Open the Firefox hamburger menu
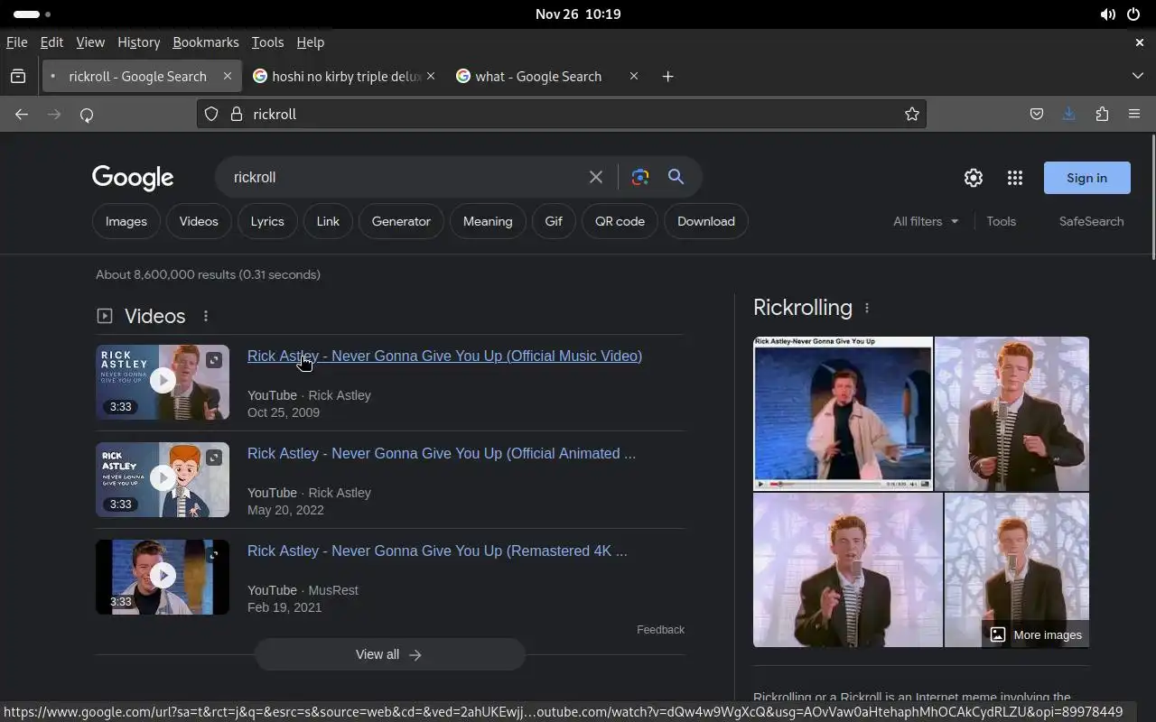This screenshot has height=722, width=1156. click(1134, 114)
